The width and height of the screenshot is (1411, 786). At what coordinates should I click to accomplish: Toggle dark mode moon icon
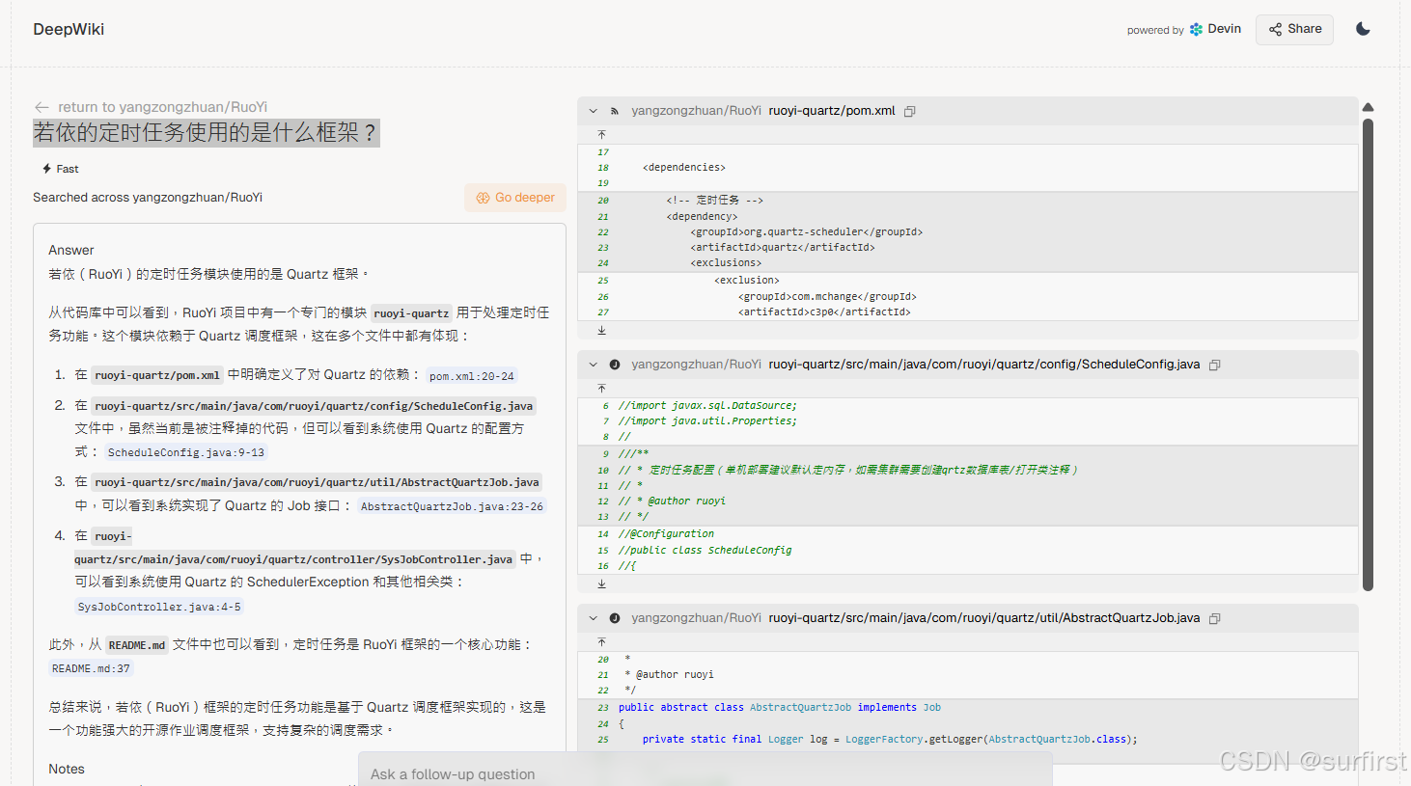1363,29
